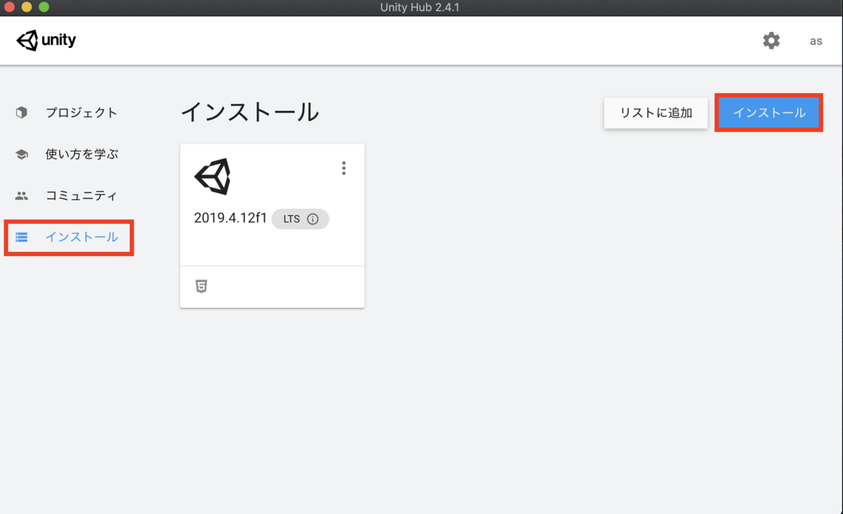
Task: Click the 2019.4.12f1 version text
Action: (x=230, y=219)
